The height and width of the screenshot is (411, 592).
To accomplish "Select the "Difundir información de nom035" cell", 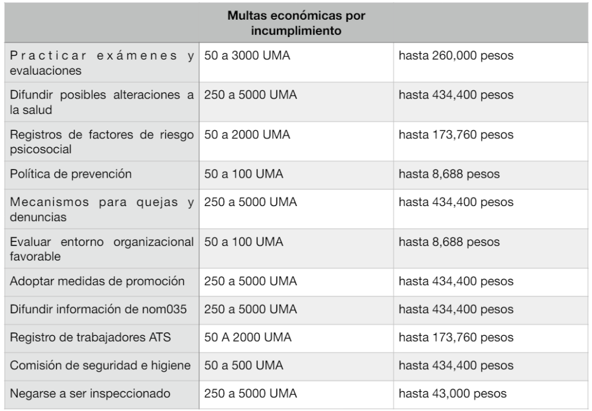I will pos(98,309).
